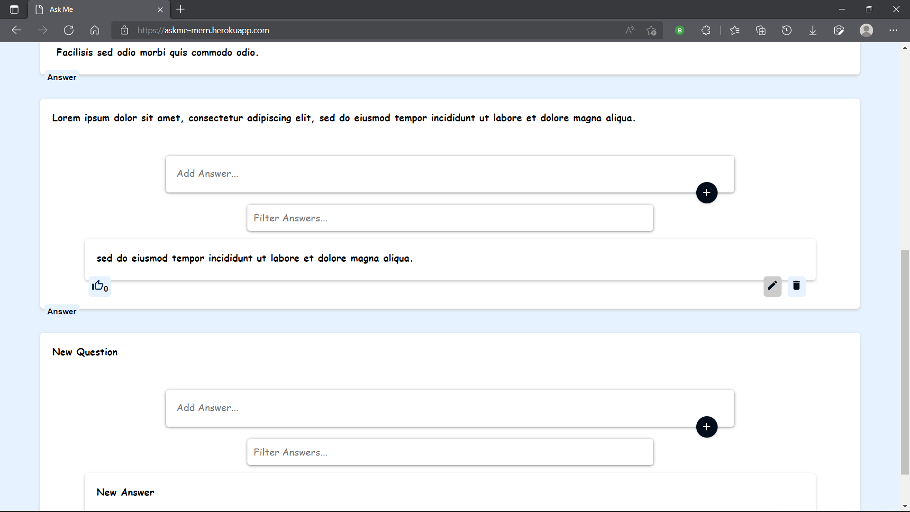Image resolution: width=910 pixels, height=512 pixels.
Task: Click plus button under Lorem ipsum Add Answer
Action: click(706, 192)
